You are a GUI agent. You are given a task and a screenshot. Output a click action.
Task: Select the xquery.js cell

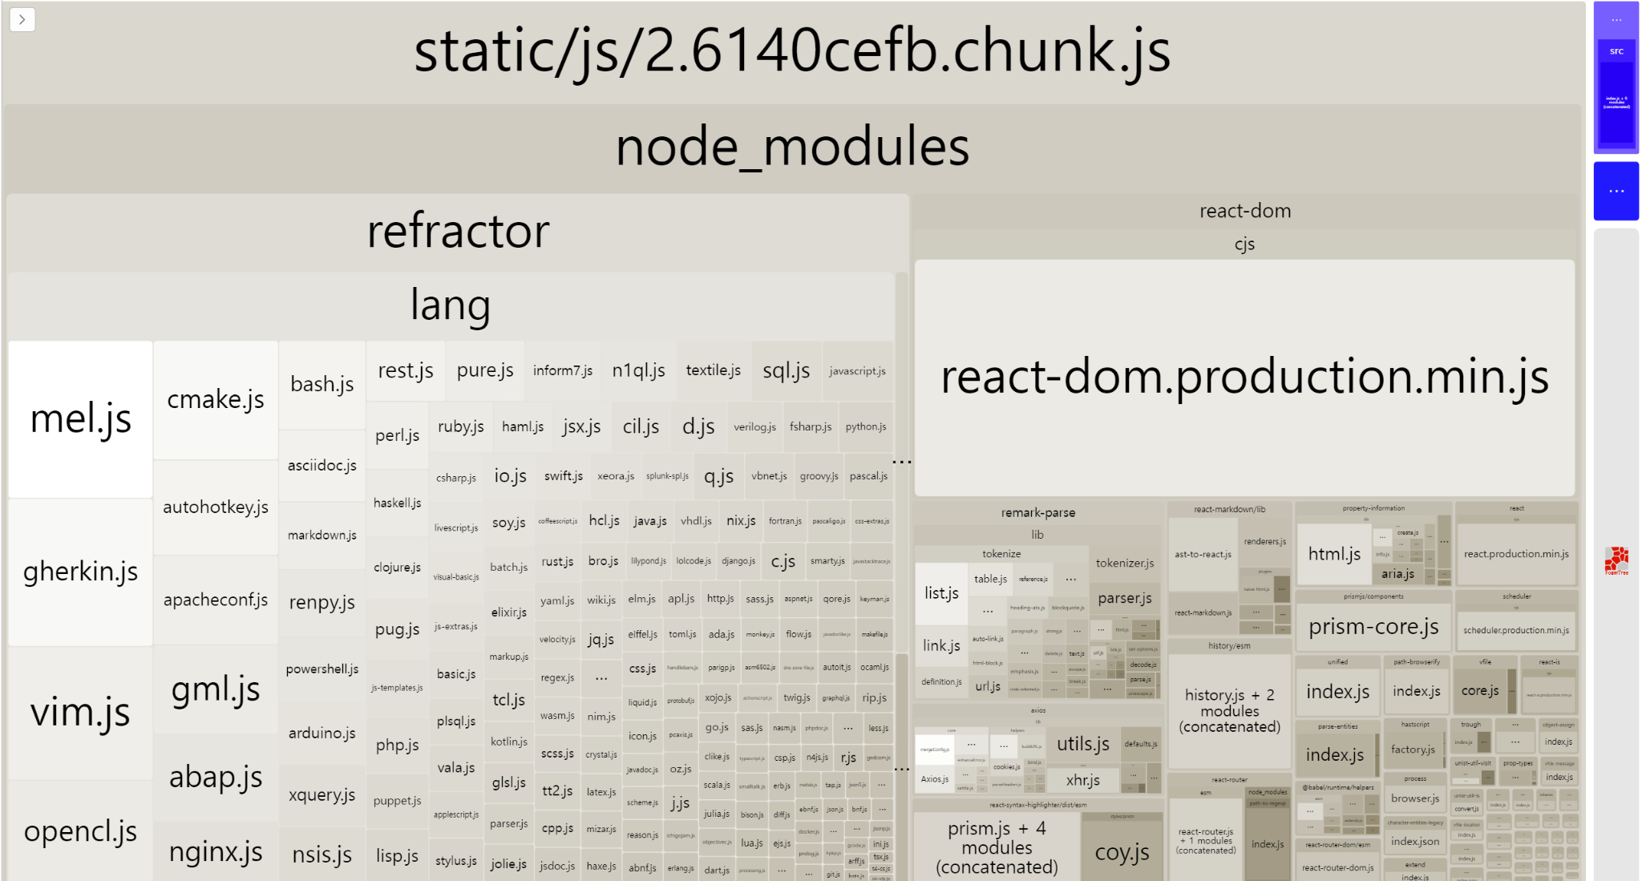click(322, 795)
